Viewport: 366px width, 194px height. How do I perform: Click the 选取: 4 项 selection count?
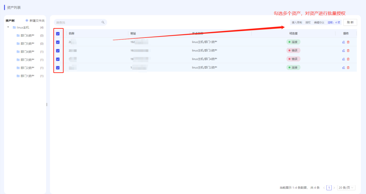coord(334,22)
